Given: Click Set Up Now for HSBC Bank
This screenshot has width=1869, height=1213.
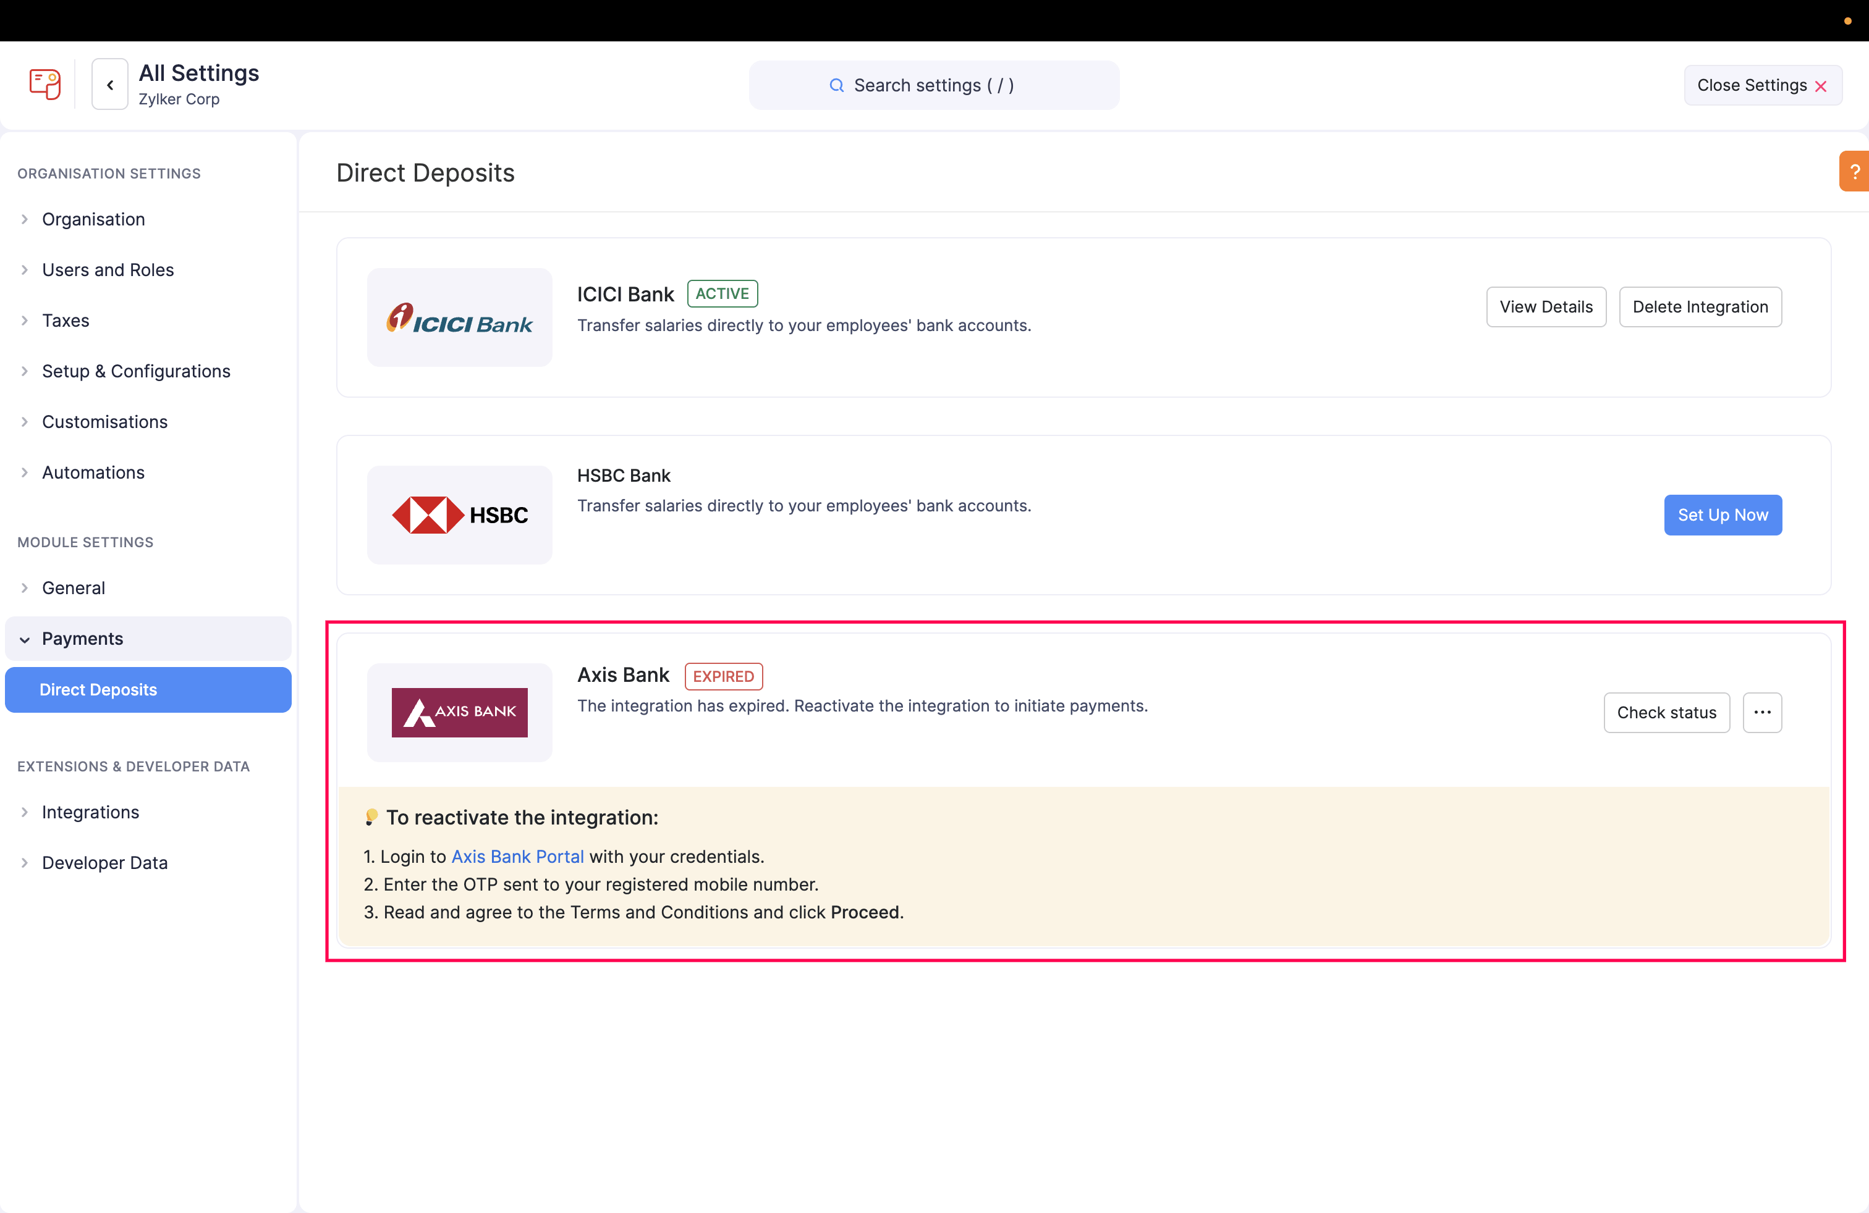Looking at the screenshot, I should coord(1723,514).
